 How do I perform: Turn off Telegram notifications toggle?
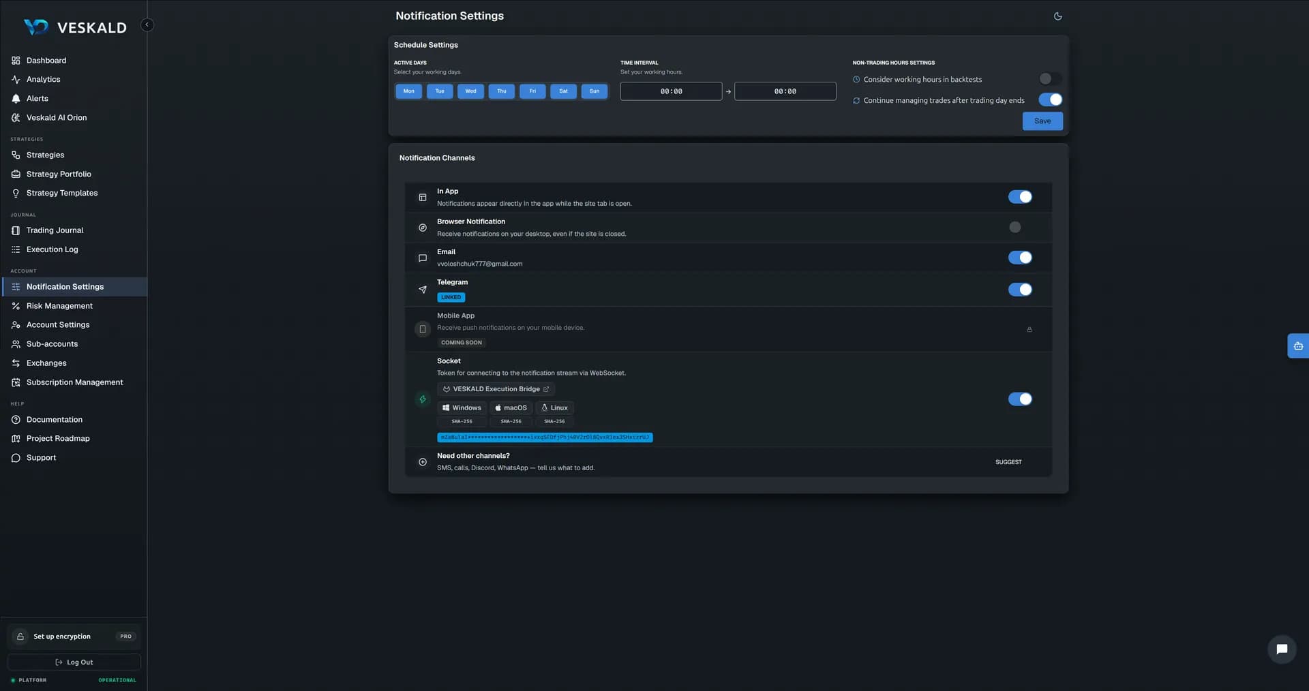[1020, 290]
